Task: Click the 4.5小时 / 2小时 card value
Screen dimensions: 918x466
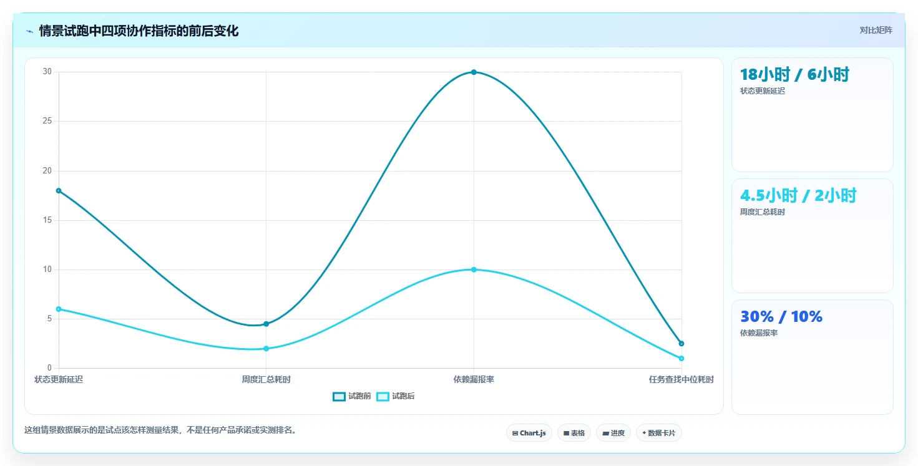Action: coord(798,195)
